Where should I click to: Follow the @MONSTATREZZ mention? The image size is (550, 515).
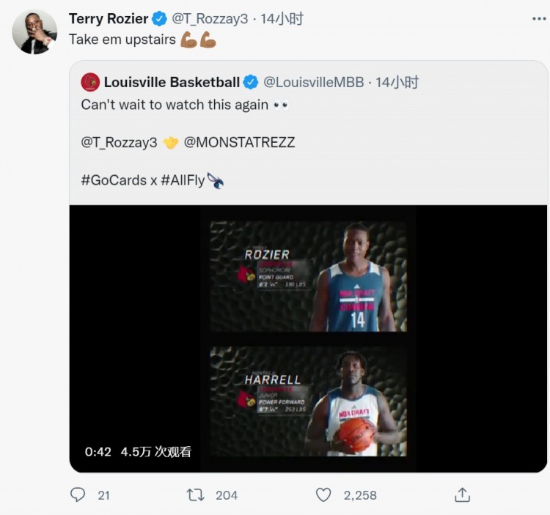pyautogui.click(x=239, y=142)
